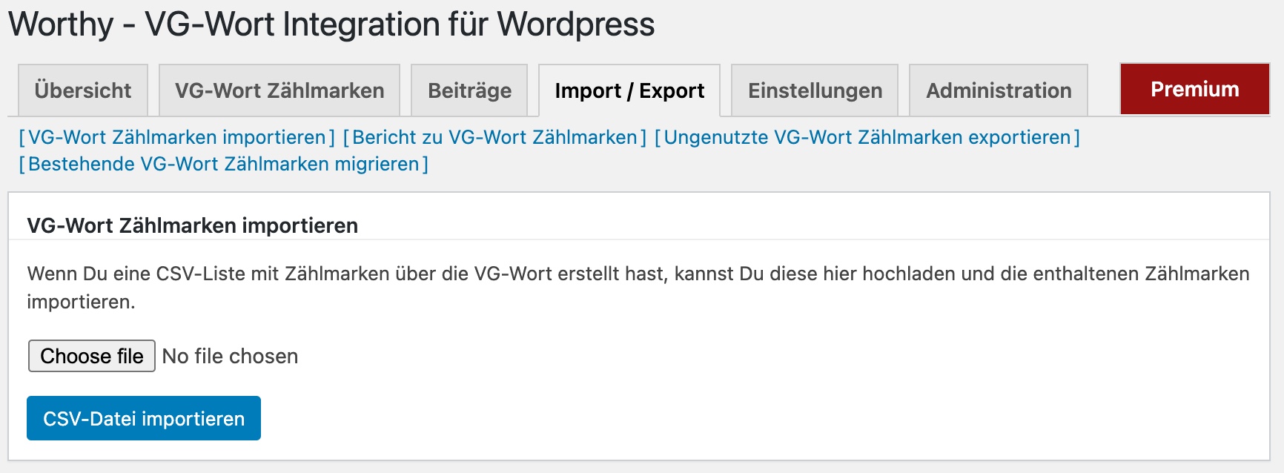
Task: Click 'Bestehende VG-Wort Zählmarken migrieren' link
Action: tap(223, 164)
